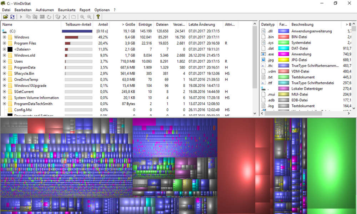Open the Aufräumen menu
This screenshot has width=357, height=214.
pos(45,10)
